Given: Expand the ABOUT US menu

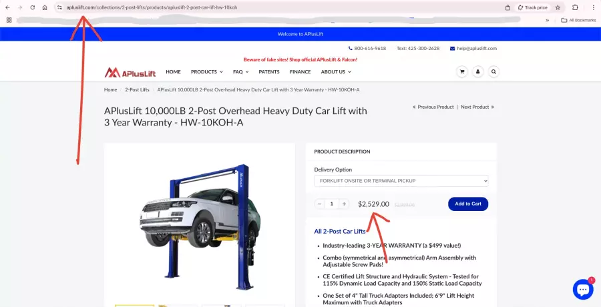Looking at the screenshot, I should click(x=335, y=71).
